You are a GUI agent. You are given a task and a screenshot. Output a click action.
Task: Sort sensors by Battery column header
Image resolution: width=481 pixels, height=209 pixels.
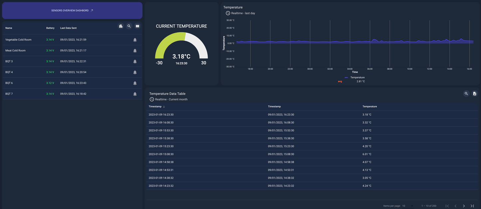tap(50, 28)
